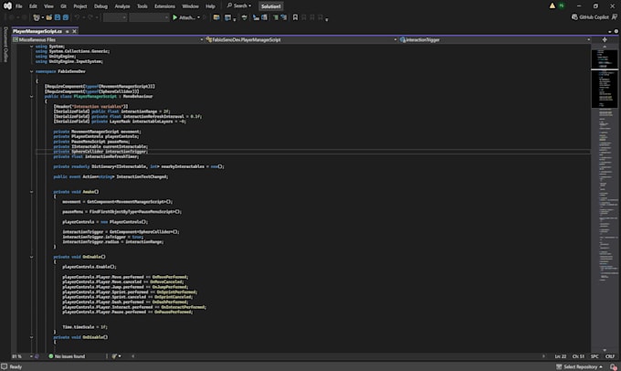Toggle SPC indentation indicator in status bar

pos(595,356)
